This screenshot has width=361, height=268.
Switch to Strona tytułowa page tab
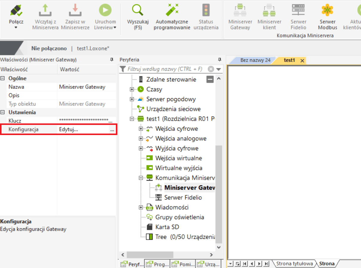click(x=294, y=264)
